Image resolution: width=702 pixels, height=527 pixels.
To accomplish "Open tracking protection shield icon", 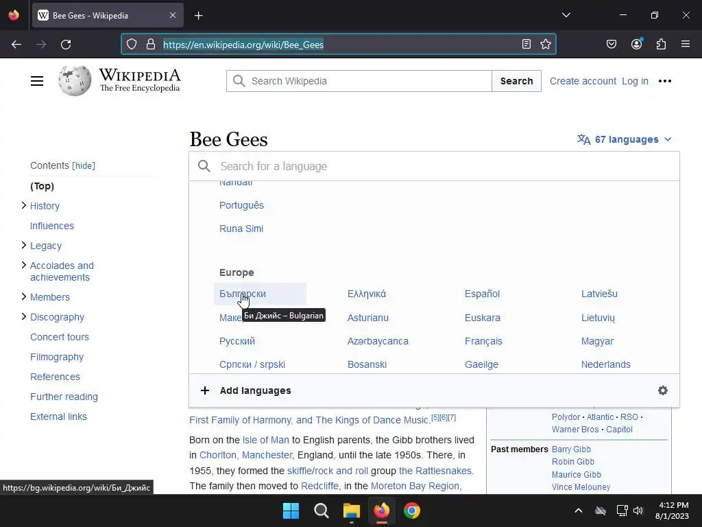I will click(131, 44).
